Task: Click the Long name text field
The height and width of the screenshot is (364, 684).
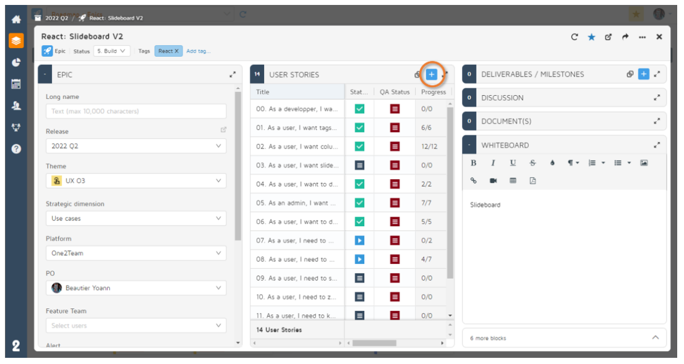Action: pos(135,111)
